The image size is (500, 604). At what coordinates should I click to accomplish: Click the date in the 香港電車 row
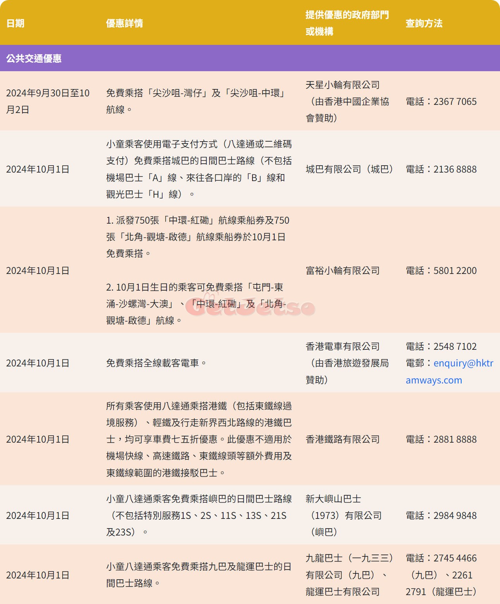38,363
